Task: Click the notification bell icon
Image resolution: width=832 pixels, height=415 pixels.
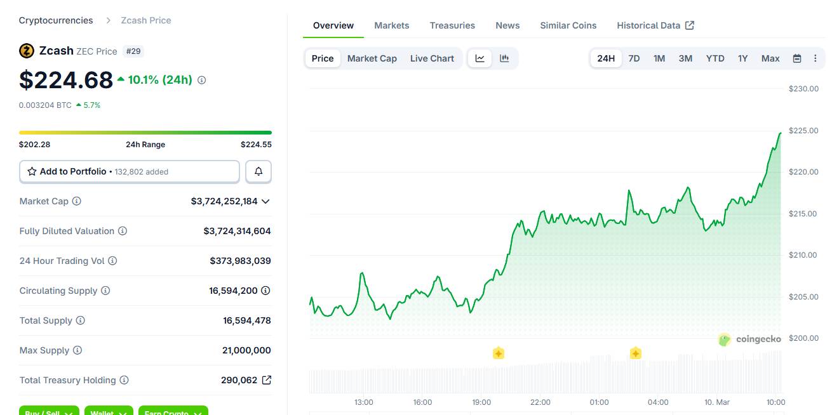Action: [x=258, y=171]
